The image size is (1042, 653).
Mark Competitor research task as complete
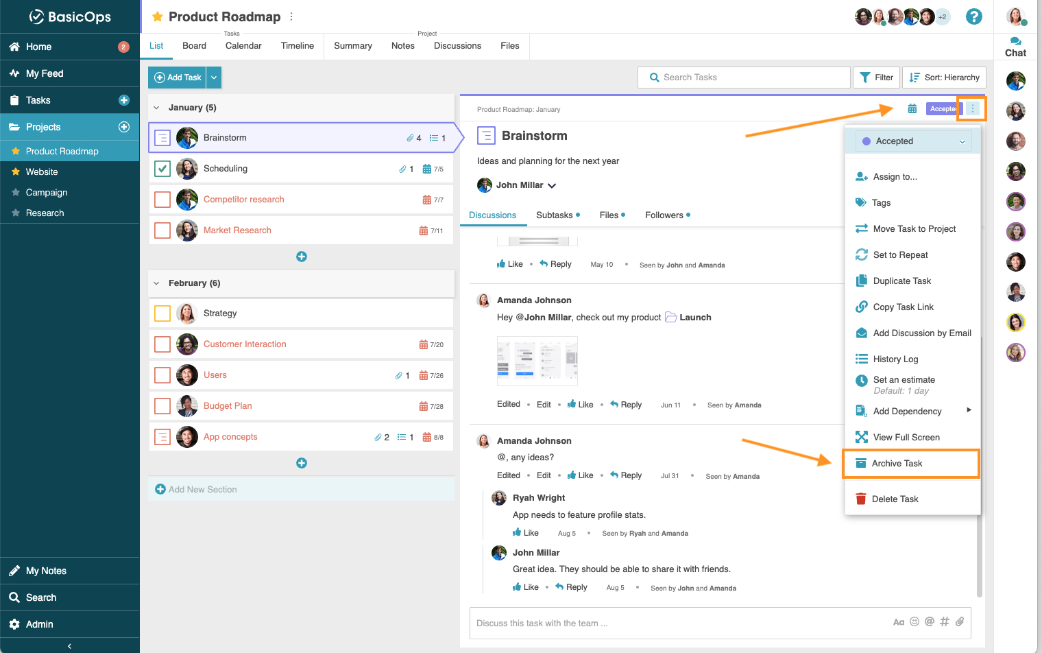pos(162,199)
